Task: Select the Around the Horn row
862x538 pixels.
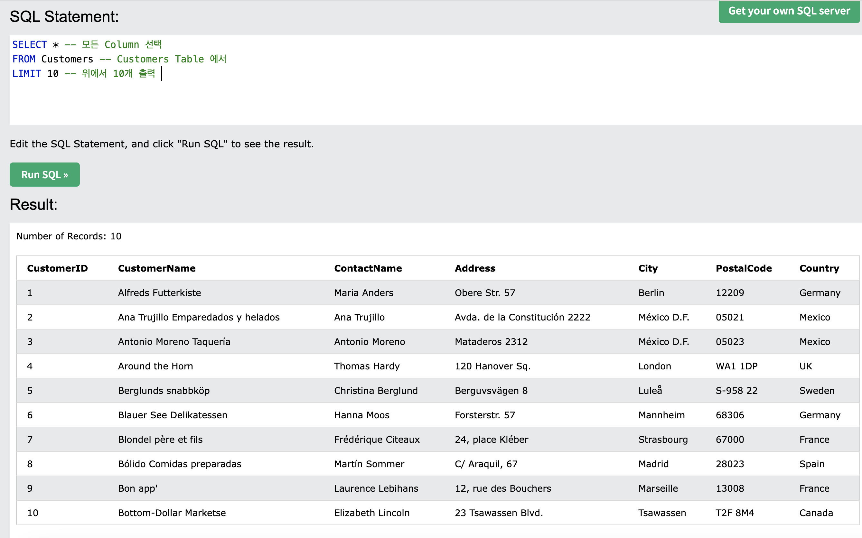Action: coord(155,366)
